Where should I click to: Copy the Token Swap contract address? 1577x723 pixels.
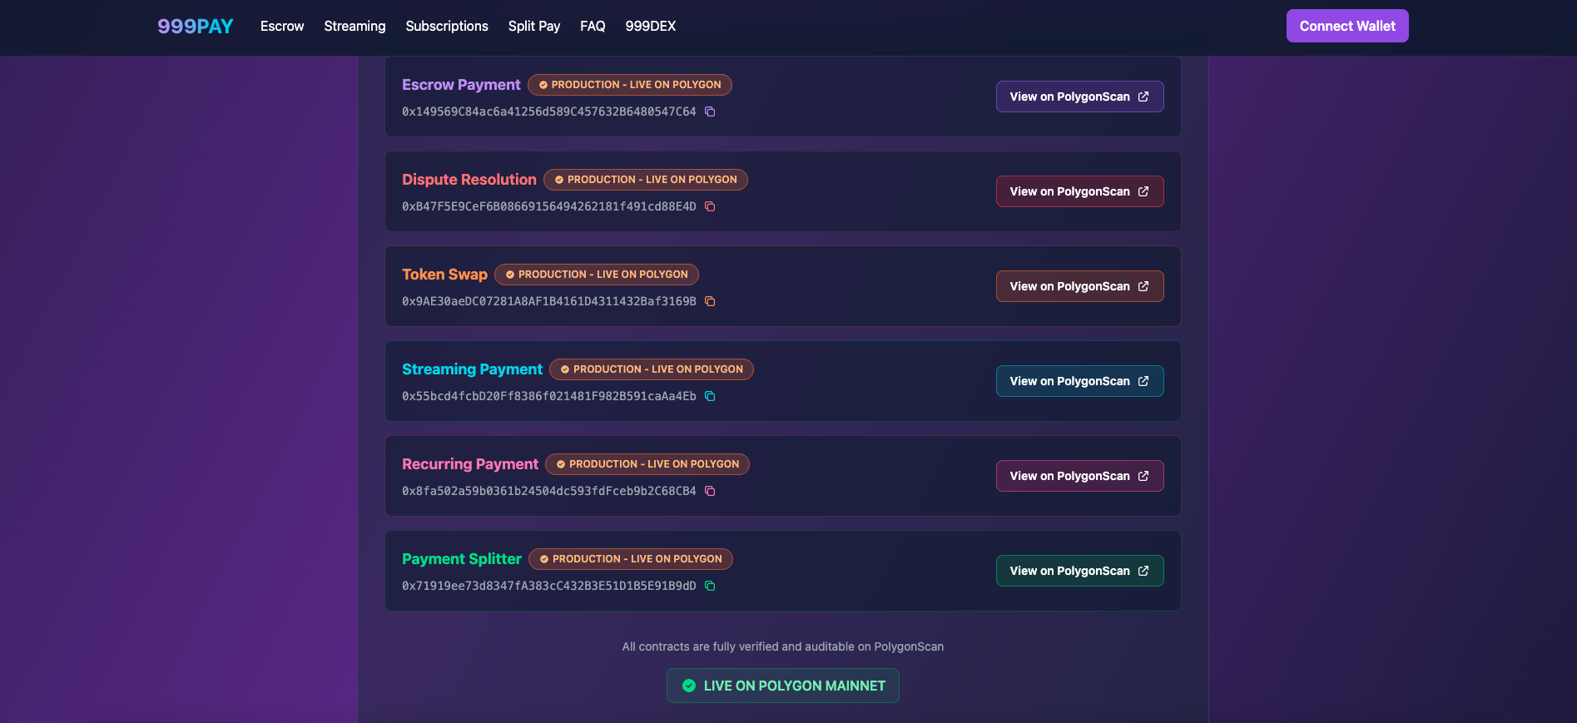coord(710,301)
